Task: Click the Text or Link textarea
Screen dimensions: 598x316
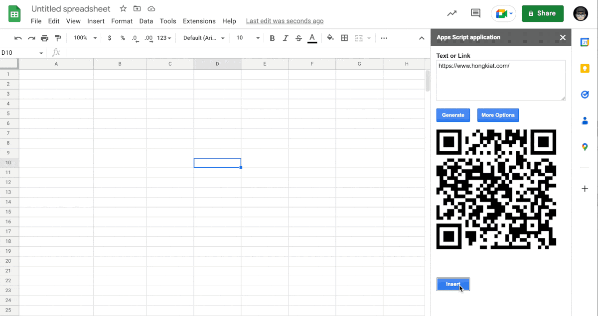Action: (x=501, y=81)
